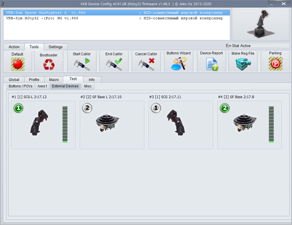Select the Test tab
The height and width of the screenshot is (225, 292).
click(73, 79)
